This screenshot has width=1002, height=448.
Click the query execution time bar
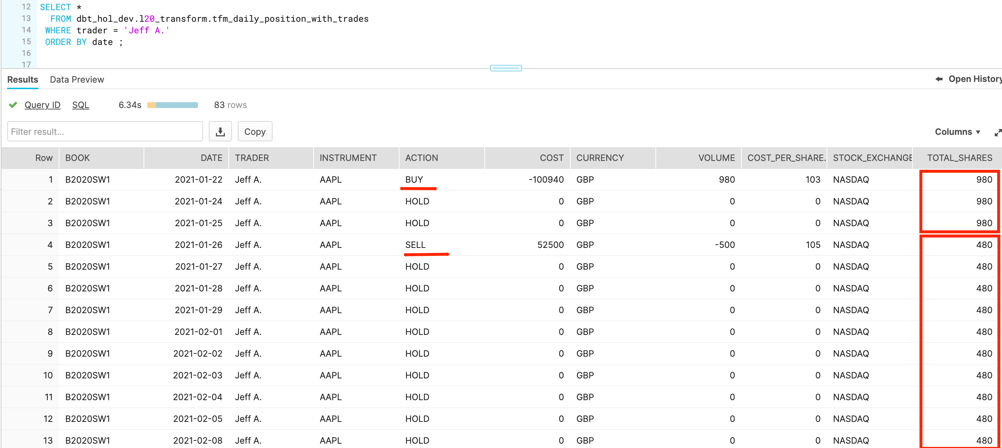(x=172, y=105)
